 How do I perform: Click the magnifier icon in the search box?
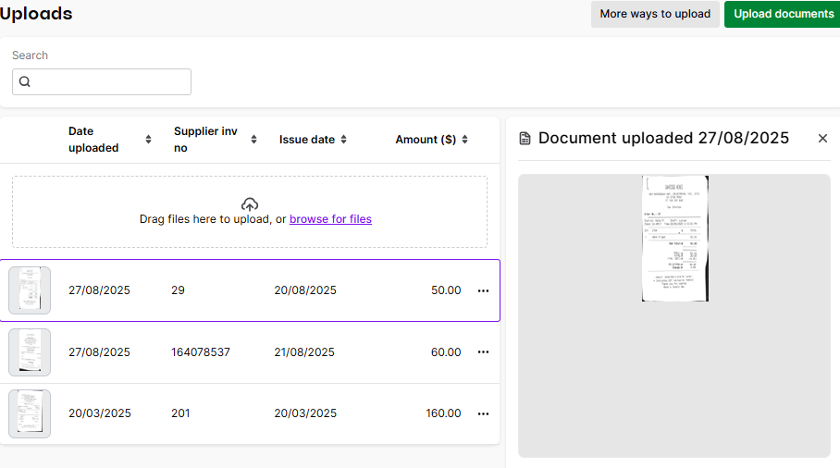[25, 82]
